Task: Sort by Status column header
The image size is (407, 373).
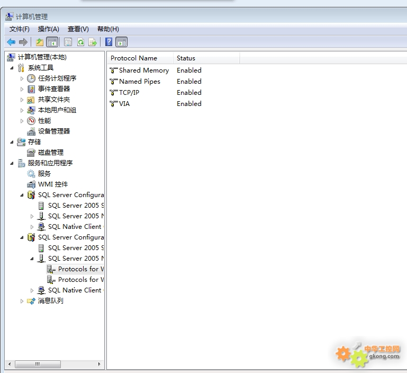Action: pos(206,58)
